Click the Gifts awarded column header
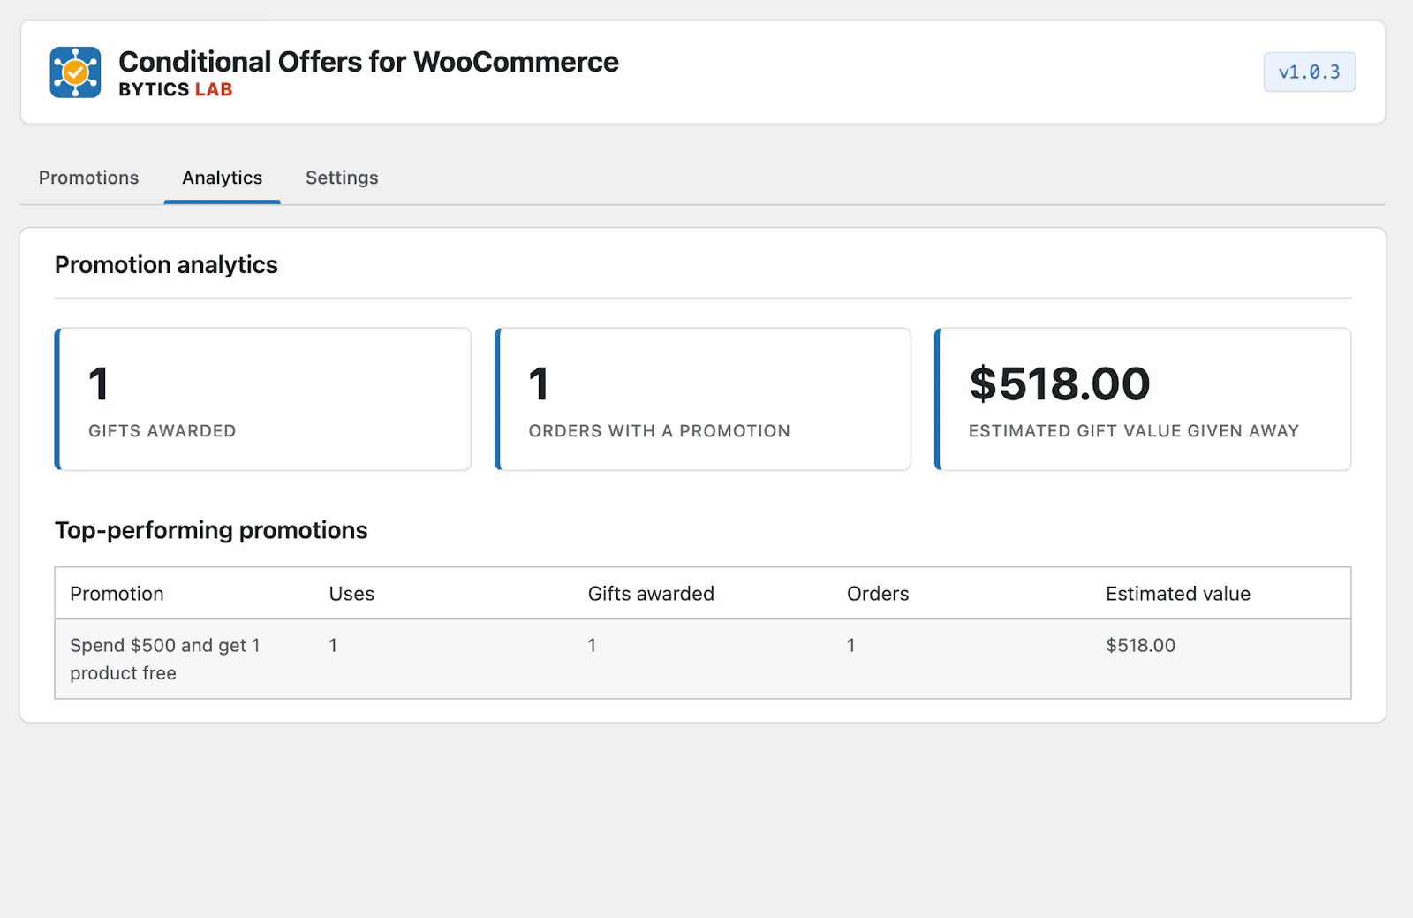This screenshot has width=1413, height=918. pyautogui.click(x=651, y=594)
